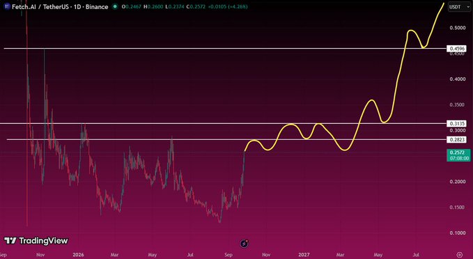473x259 pixels.
Task: Click the 0.5000 price axis label
Action: 458,28
